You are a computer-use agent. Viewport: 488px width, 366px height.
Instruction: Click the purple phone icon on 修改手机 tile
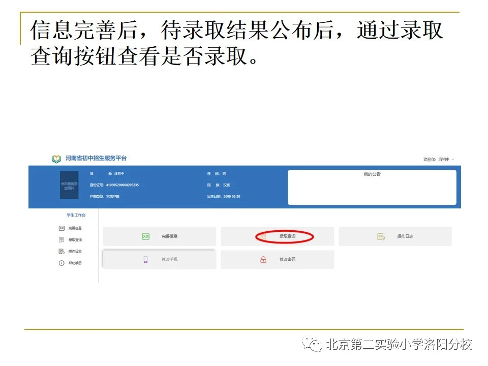coord(147,258)
